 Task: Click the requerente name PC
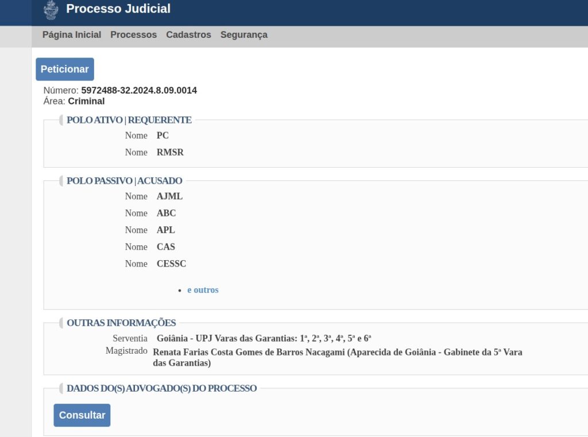(x=163, y=136)
